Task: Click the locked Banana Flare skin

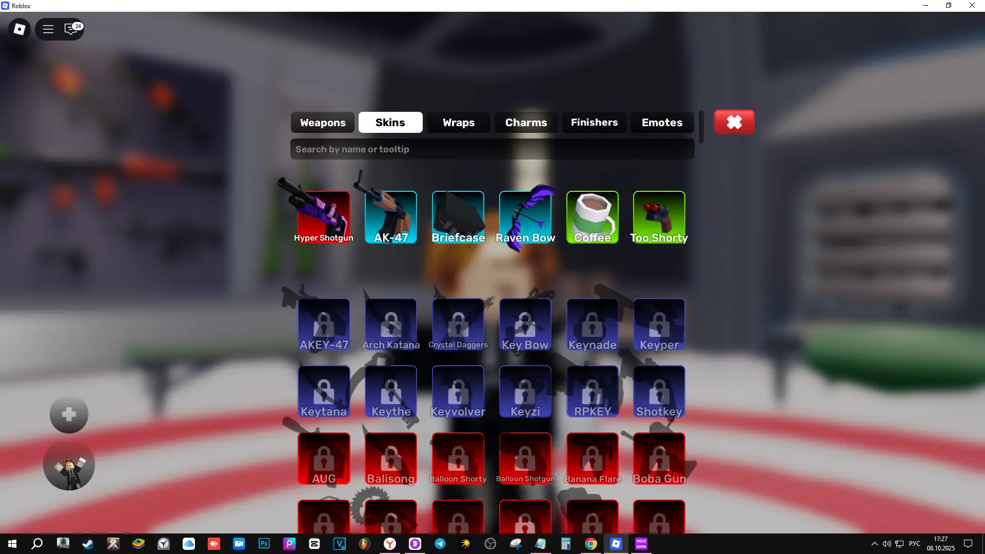Action: (593, 459)
